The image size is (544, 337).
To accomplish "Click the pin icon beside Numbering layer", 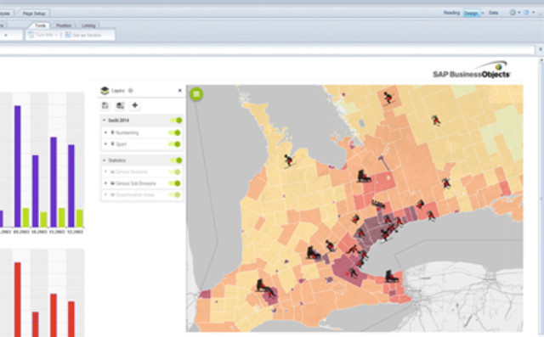I will [112, 132].
